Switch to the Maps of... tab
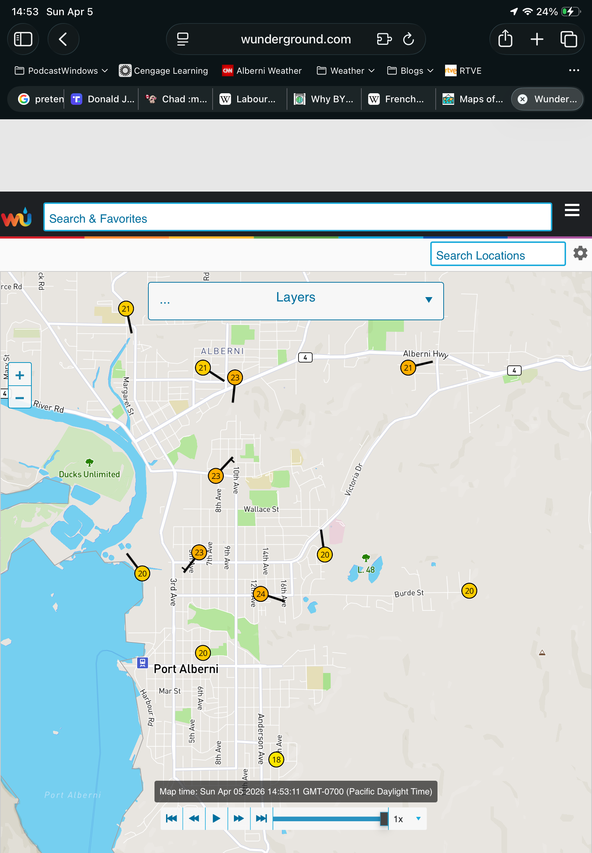Viewport: 592px width, 853px height. (473, 99)
